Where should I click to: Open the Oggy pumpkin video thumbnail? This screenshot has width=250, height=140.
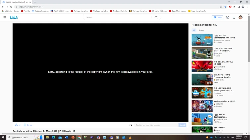[x=202, y=119]
